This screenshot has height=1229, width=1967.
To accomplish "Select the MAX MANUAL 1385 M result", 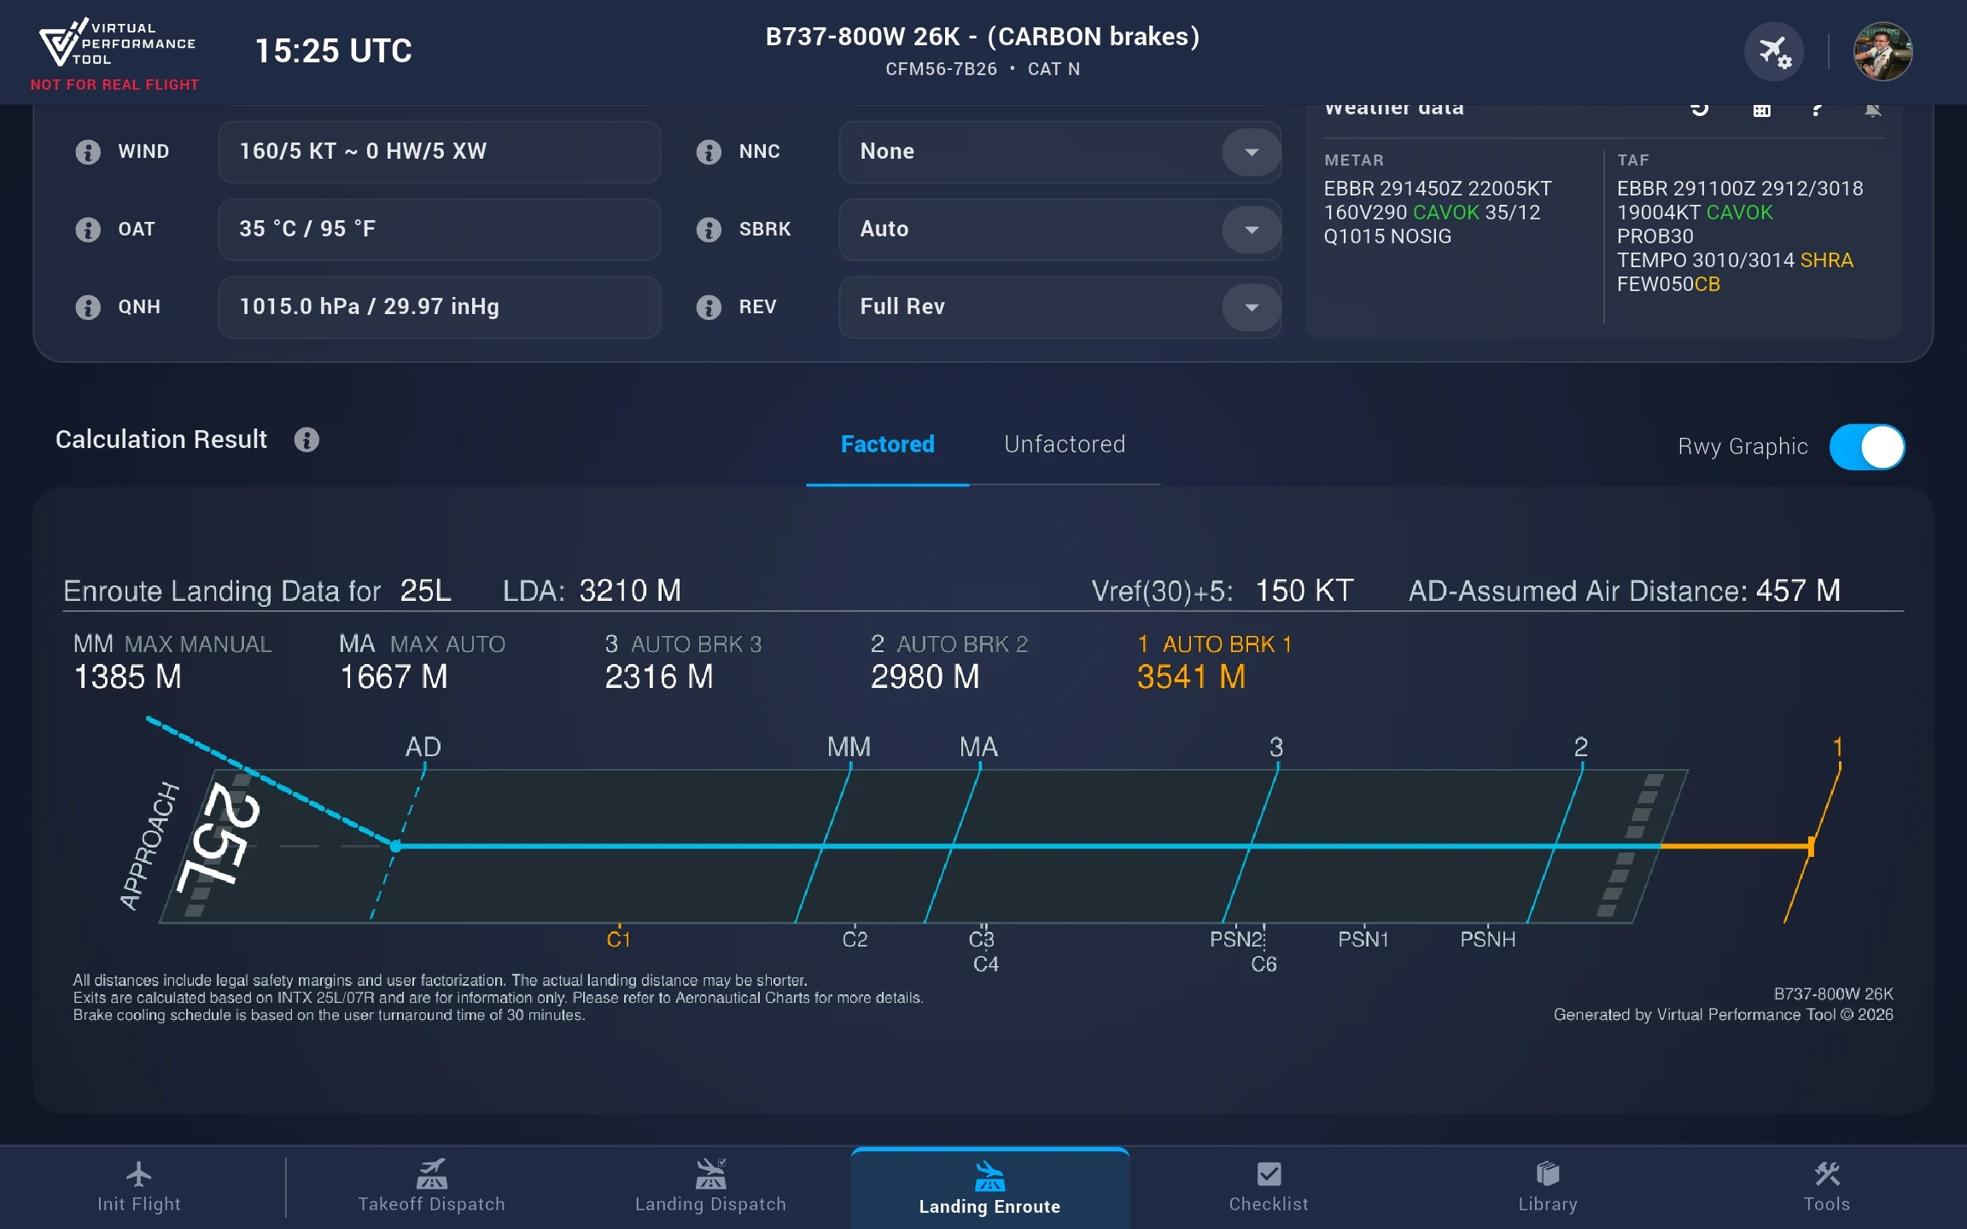I will [172, 662].
